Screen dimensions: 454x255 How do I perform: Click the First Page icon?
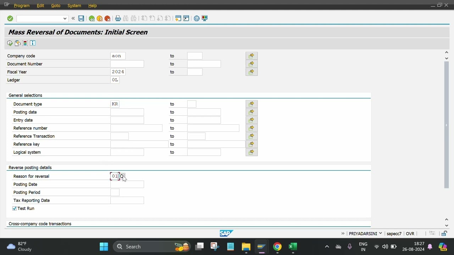tap(144, 18)
